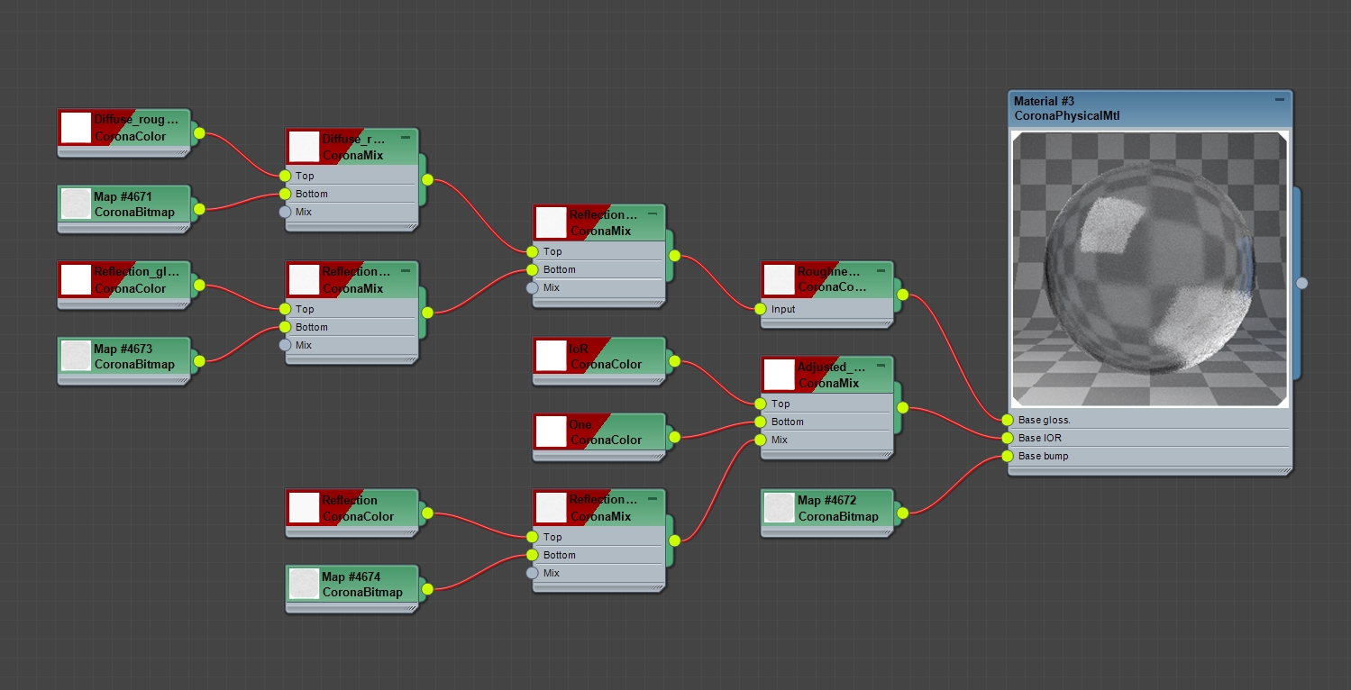Click the Adjusted_ CoronaMix preview icon
Image resolution: width=1351 pixels, height=690 pixels.
[779, 375]
